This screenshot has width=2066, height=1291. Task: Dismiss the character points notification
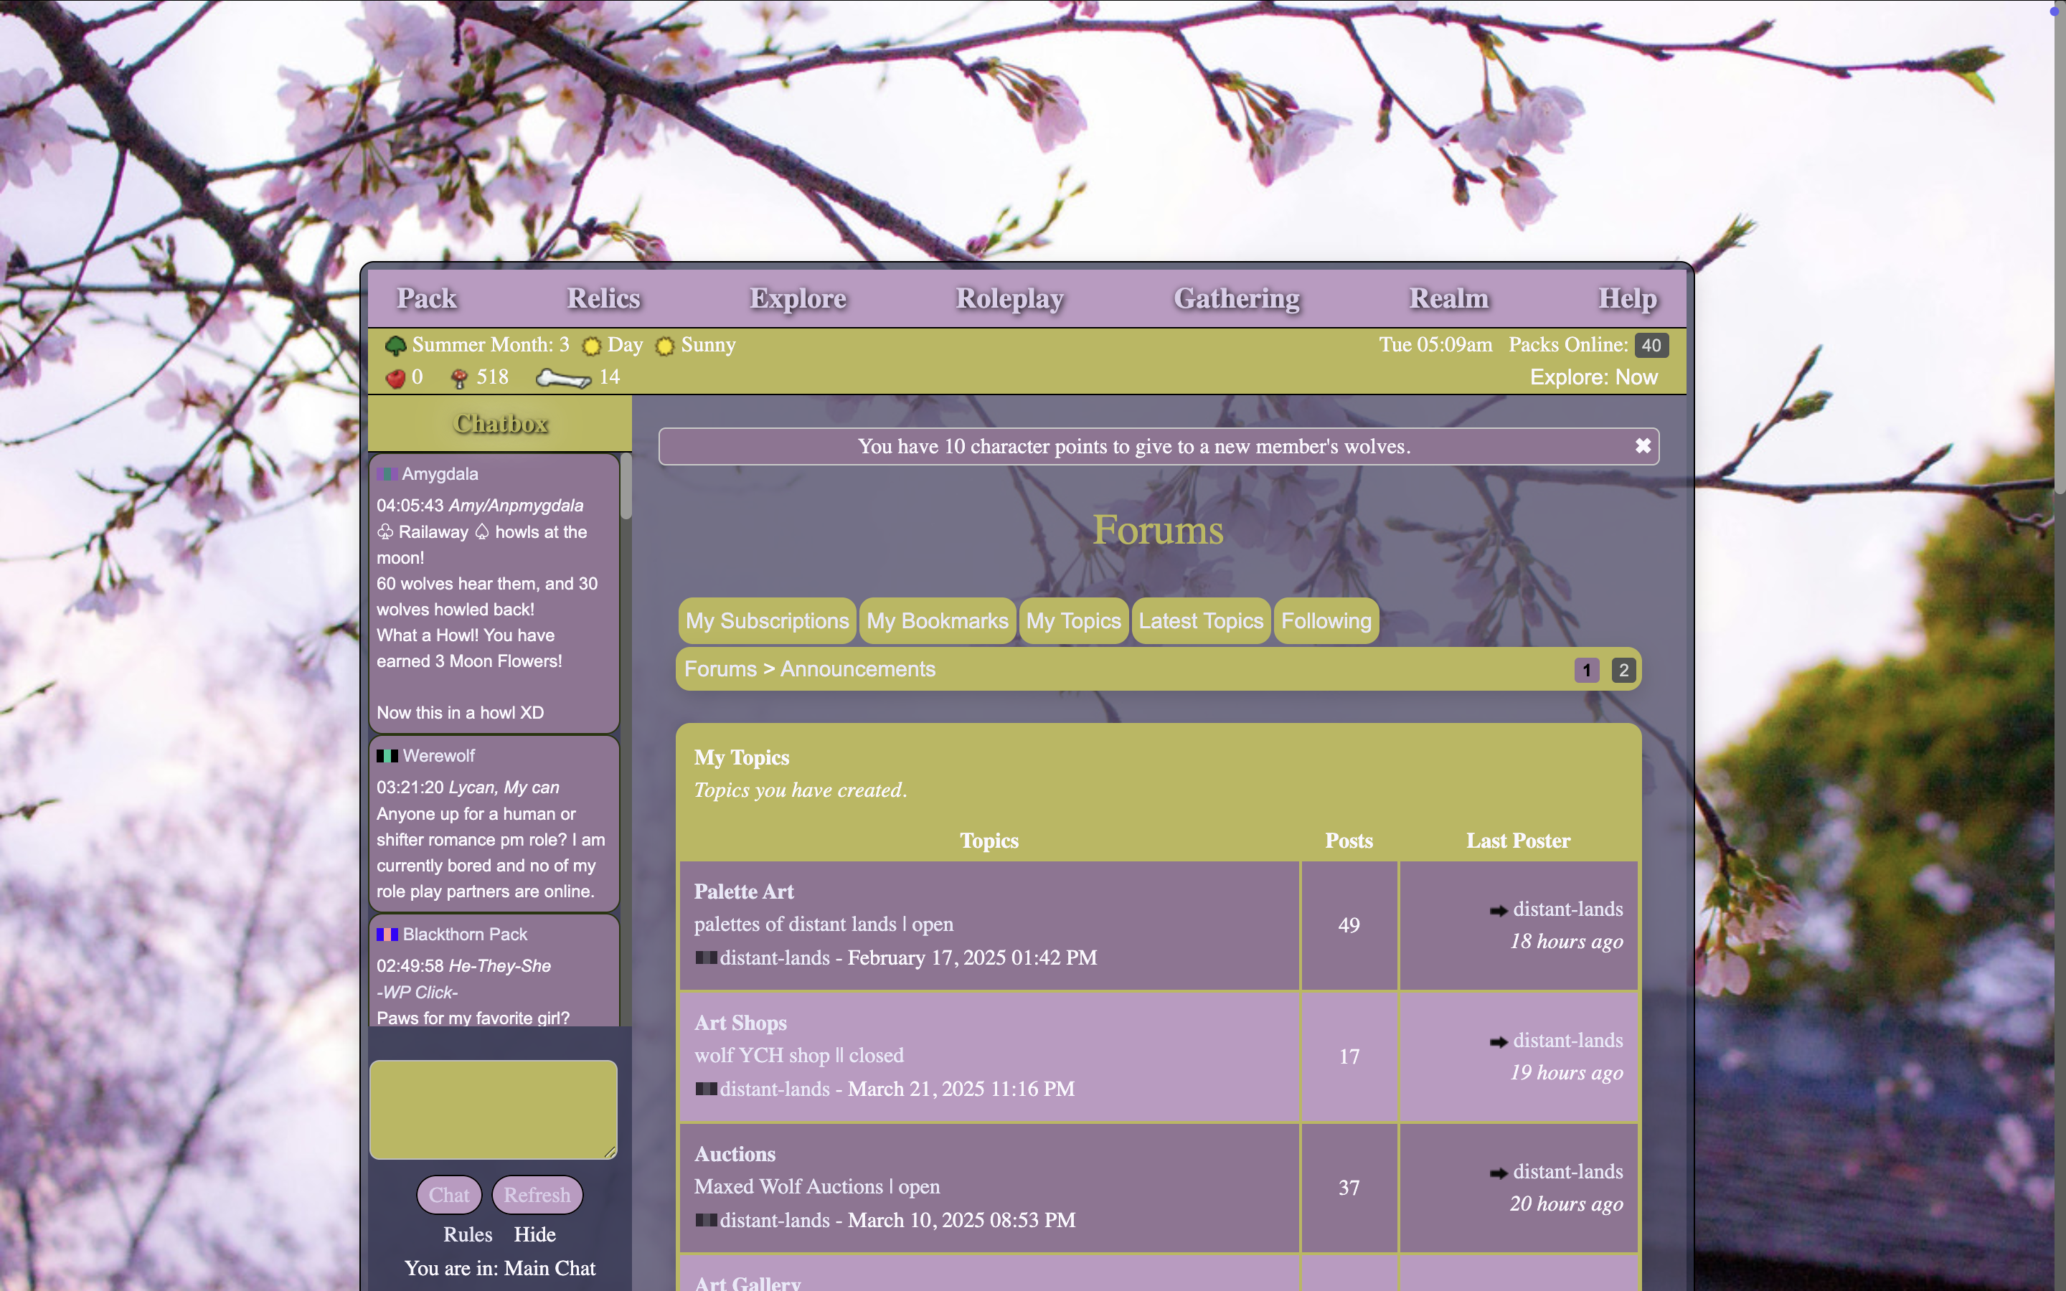tap(1643, 445)
